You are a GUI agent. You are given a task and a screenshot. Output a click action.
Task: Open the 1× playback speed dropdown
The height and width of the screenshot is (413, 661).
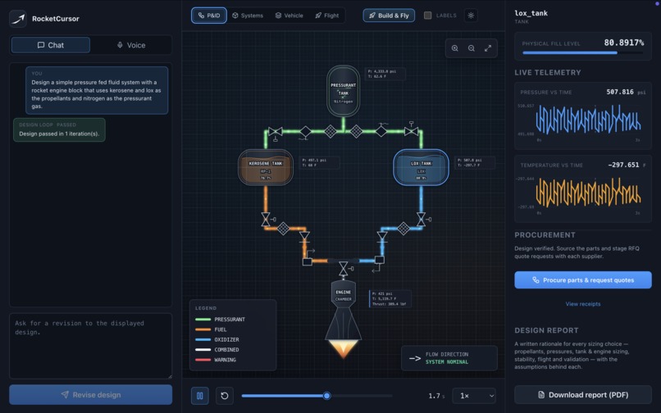pyautogui.click(x=474, y=396)
